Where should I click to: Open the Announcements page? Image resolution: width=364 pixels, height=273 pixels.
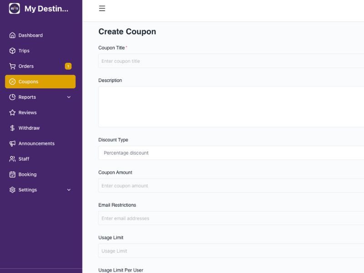point(40,143)
